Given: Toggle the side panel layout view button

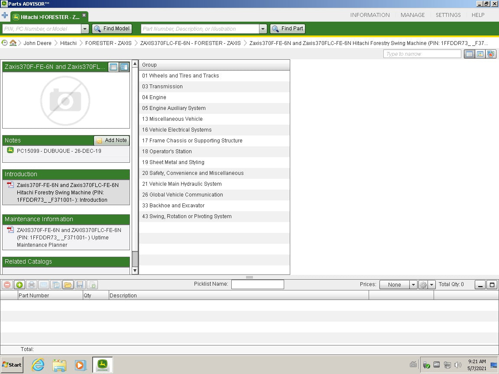Looking at the screenshot, I should 124,67.
